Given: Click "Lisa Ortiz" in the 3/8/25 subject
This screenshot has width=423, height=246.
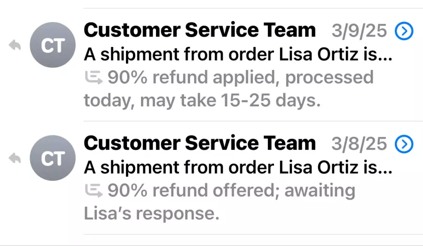Looking at the screenshot, I should [x=319, y=167].
